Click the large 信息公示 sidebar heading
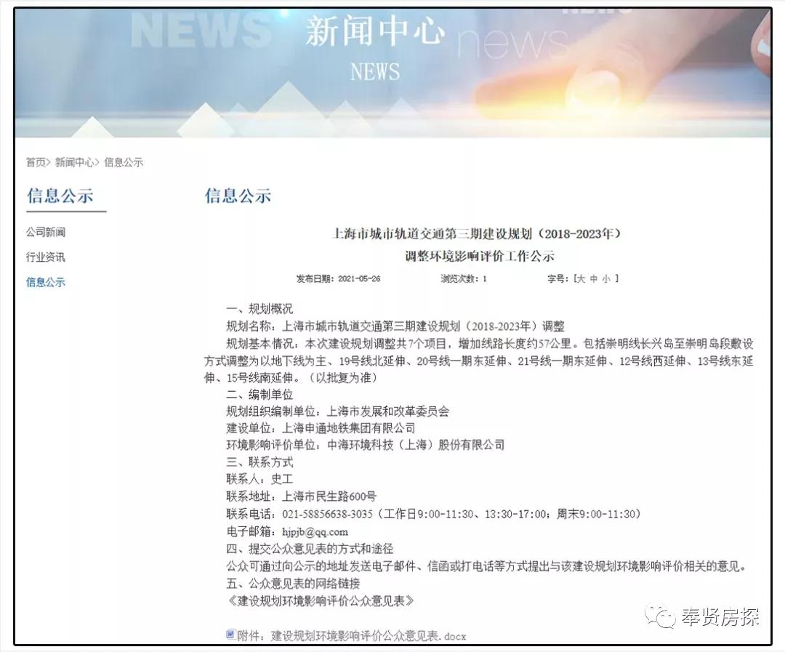Screen dimensions: 785x652 (60, 196)
